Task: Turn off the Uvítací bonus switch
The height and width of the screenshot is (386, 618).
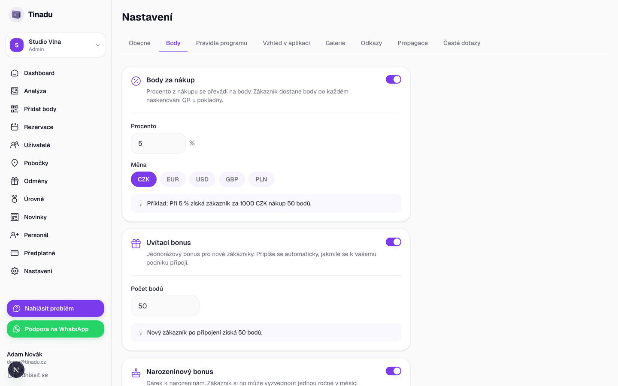Action: 394,242
